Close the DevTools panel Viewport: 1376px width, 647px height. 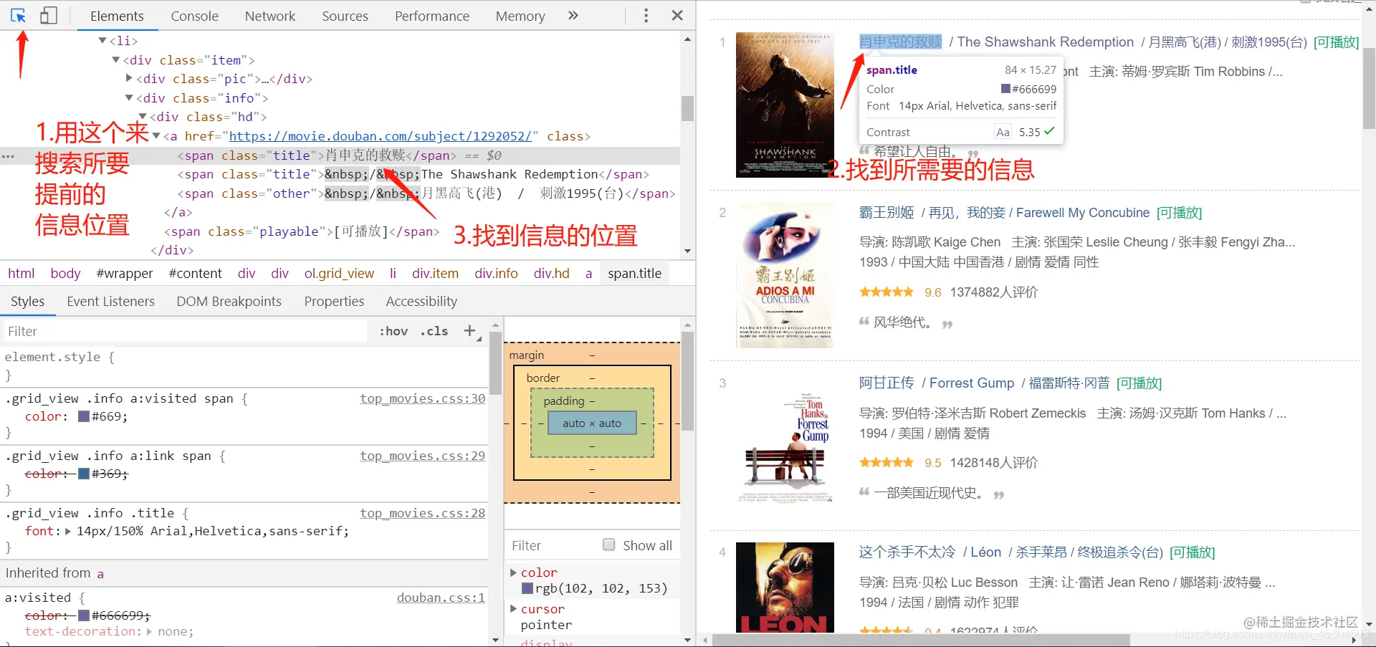[677, 15]
